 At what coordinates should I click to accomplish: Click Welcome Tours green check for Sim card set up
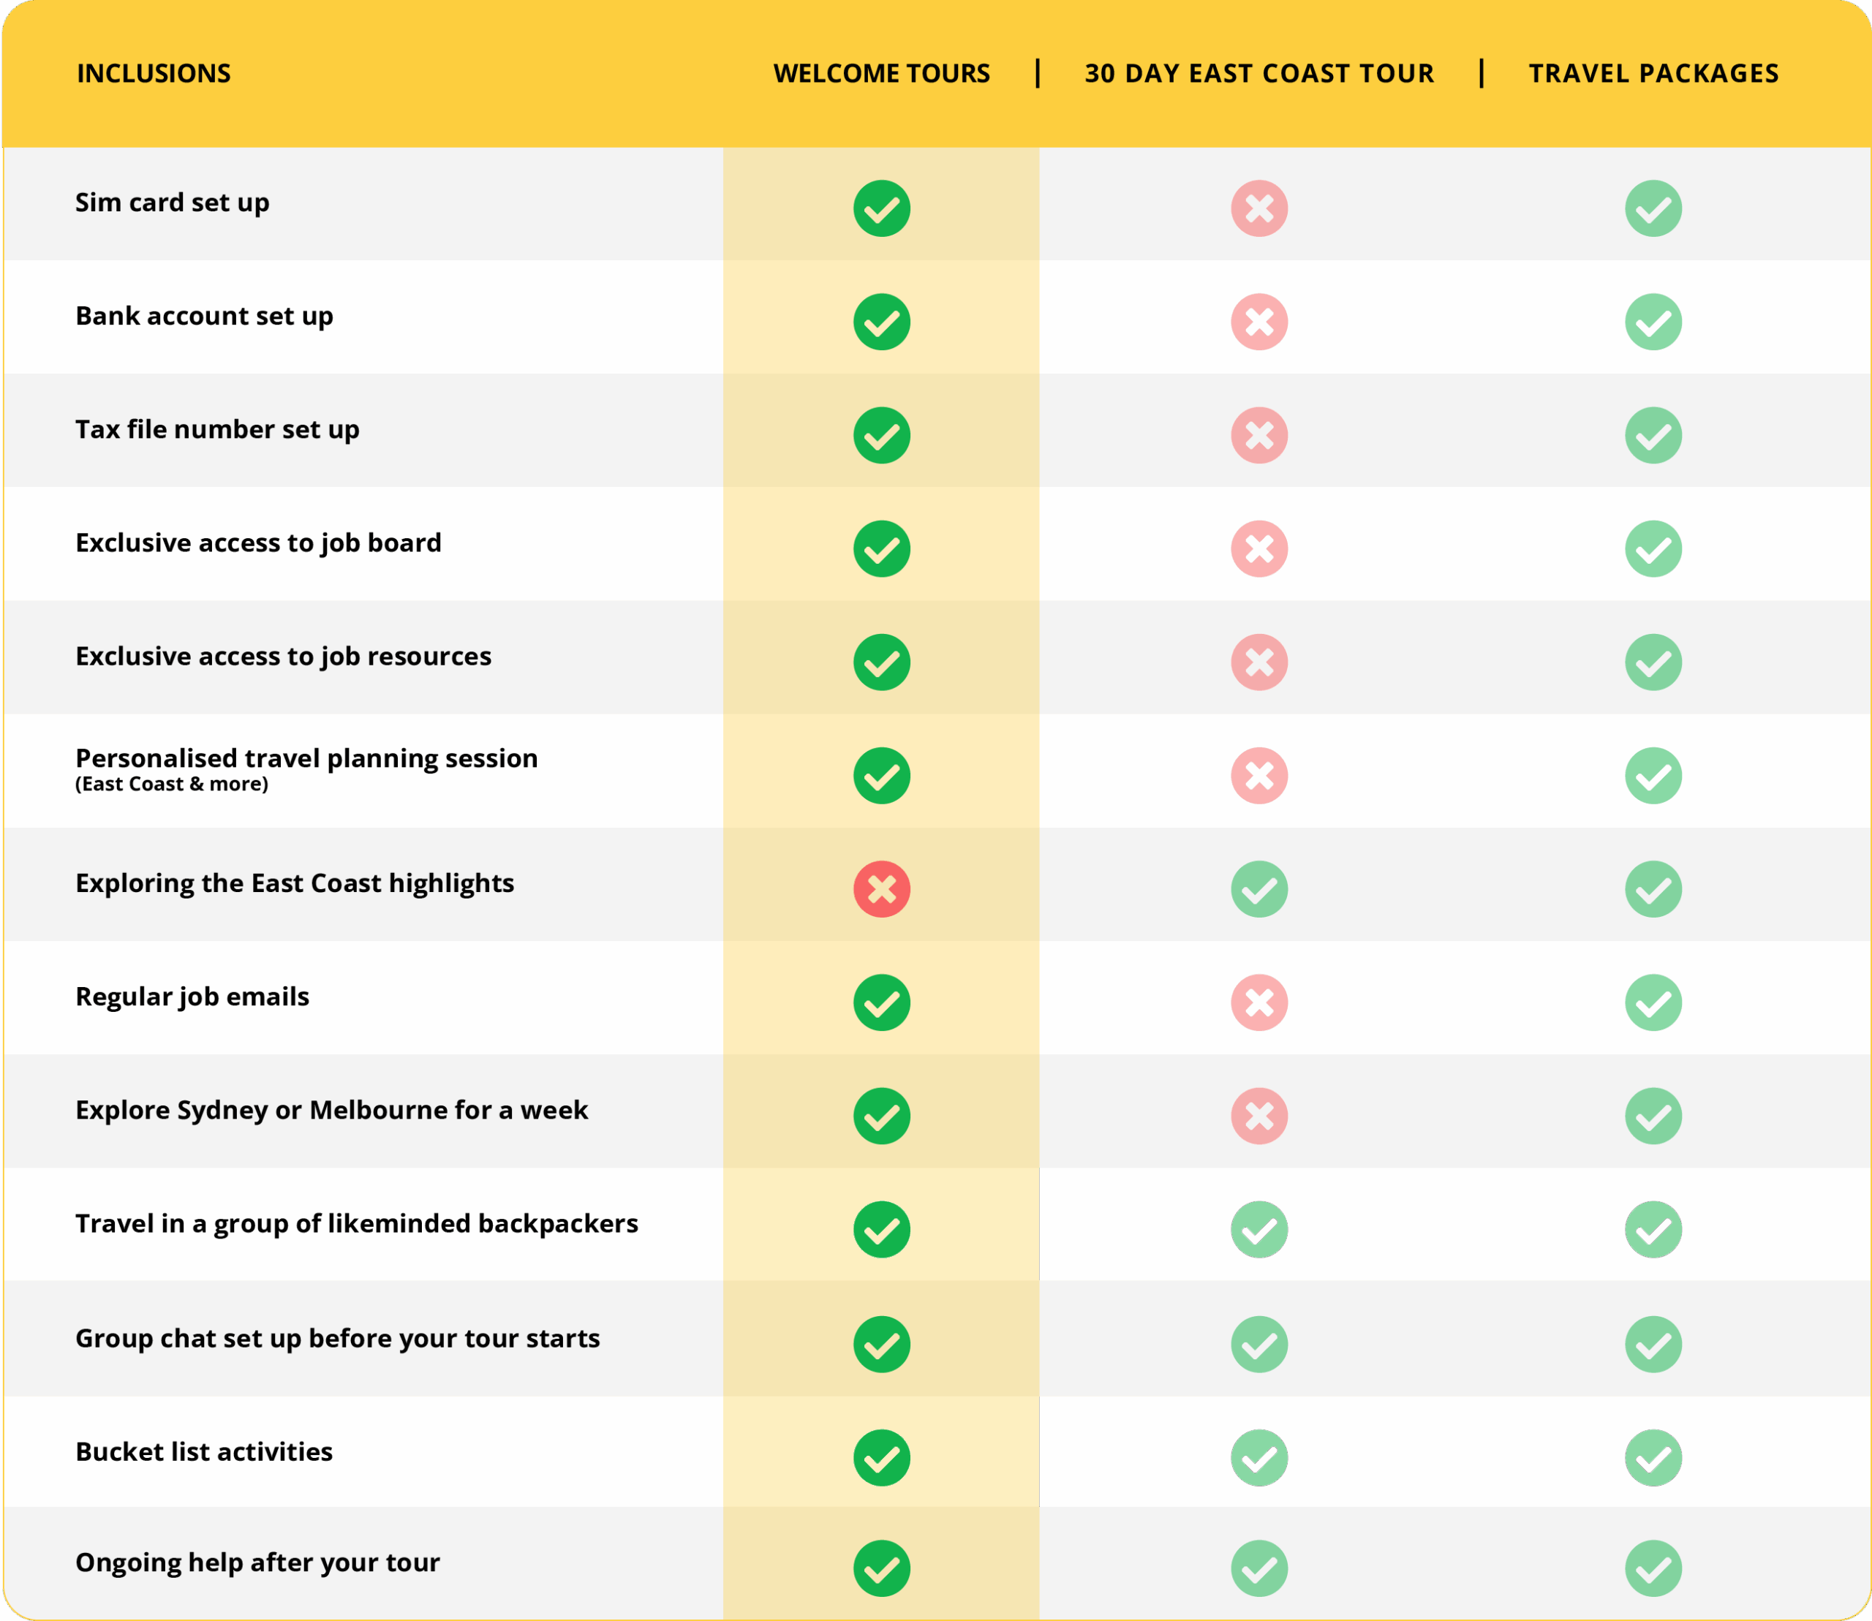[x=881, y=208]
